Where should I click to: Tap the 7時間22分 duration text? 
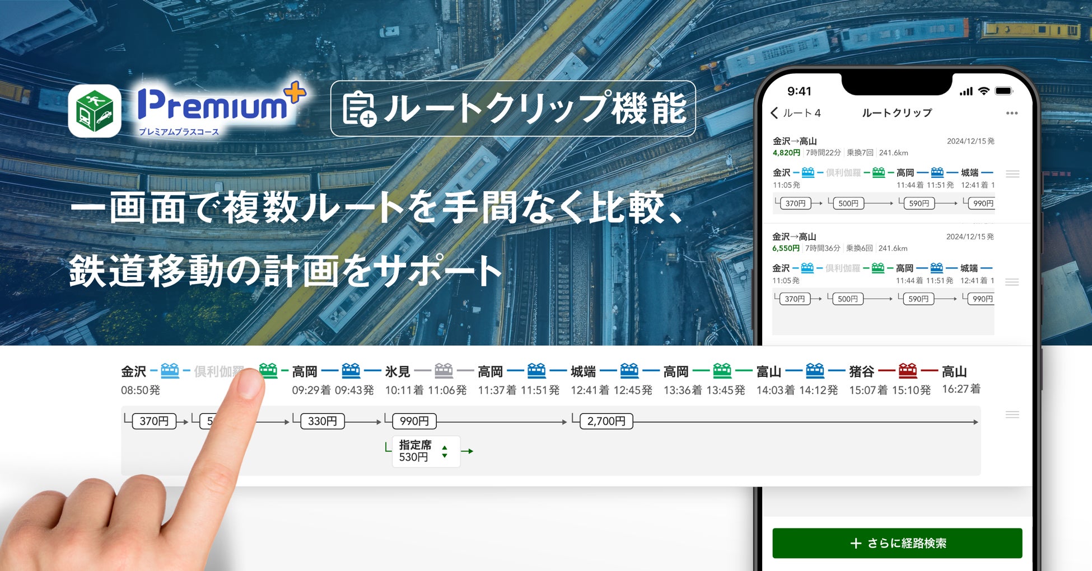point(824,153)
